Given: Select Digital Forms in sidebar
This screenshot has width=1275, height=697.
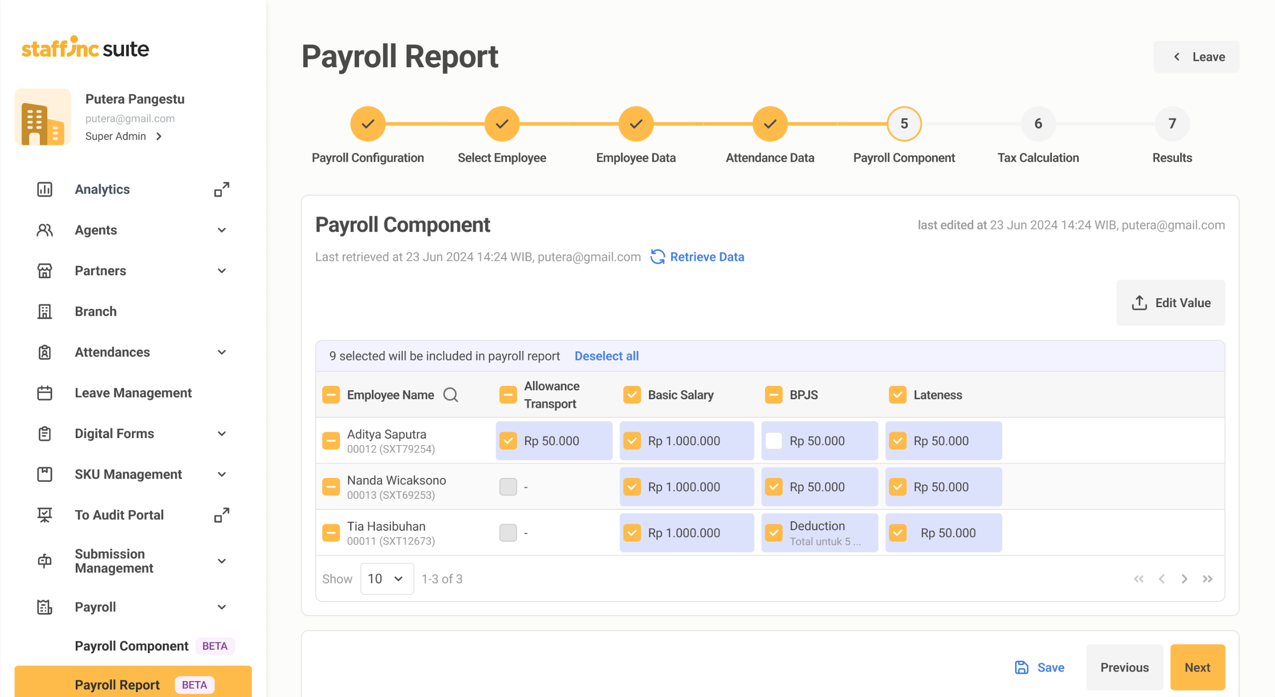Looking at the screenshot, I should [115, 434].
